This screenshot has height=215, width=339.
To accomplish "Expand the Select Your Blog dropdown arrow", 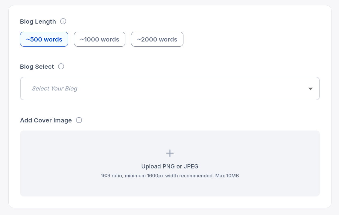I will click(311, 89).
